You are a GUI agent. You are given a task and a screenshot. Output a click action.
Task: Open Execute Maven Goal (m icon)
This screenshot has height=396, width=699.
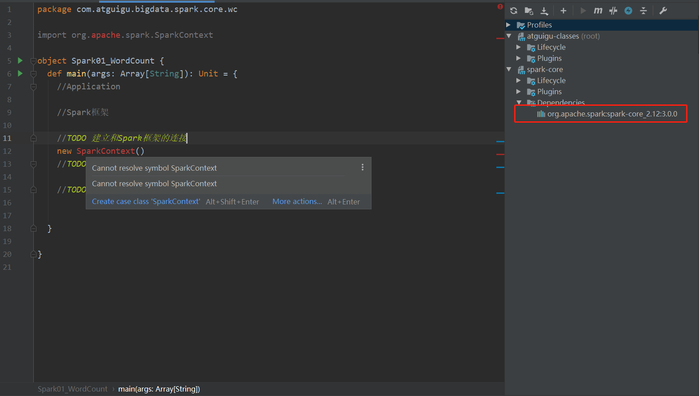coord(598,11)
